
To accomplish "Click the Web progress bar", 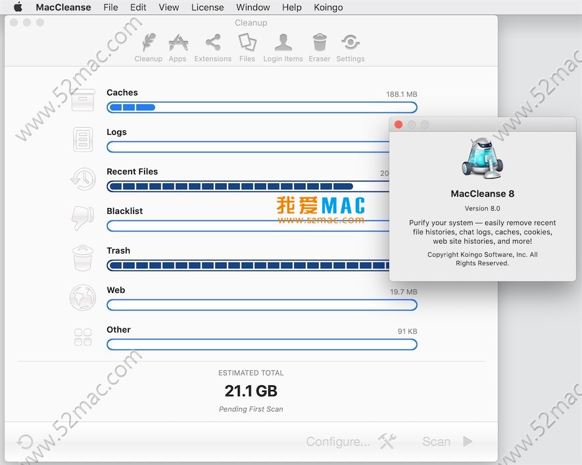I will (x=262, y=305).
